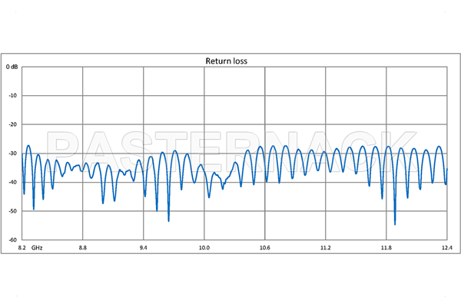Click the 12.4 frequency axis label
This screenshot has height=307, width=461.
pyautogui.click(x=445, y=248)
